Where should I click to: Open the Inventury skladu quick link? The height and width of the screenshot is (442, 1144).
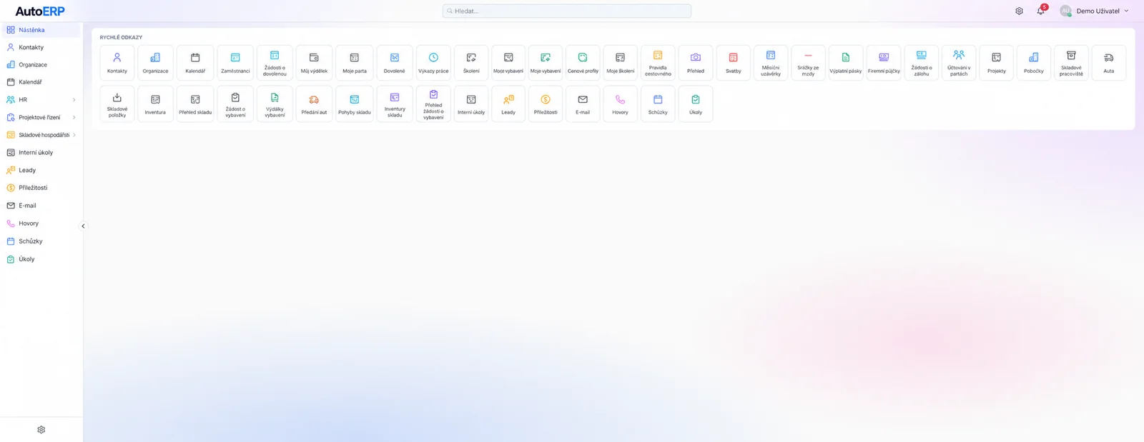[x=395, y=104]
